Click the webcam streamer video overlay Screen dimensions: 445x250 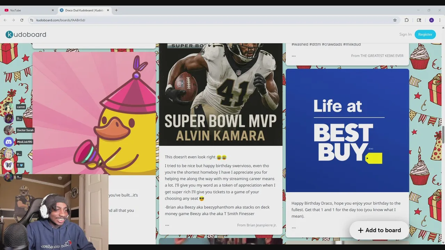pyautogui.click(x=54, y=212)
